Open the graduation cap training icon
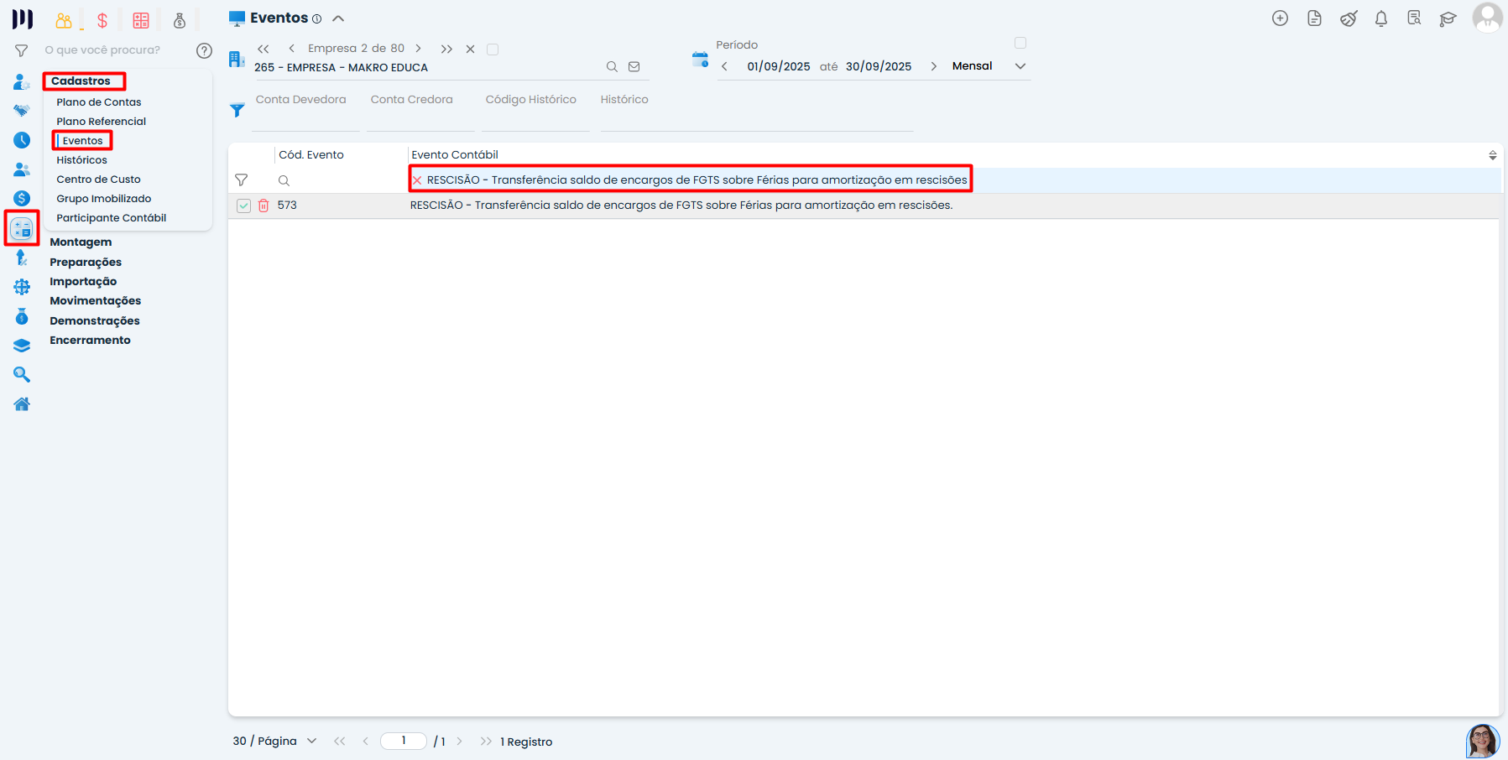The height and width of the screenshot is (760, 1508). (x=1448, y=18)
